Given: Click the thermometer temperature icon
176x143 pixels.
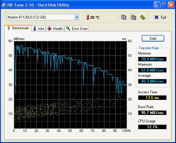Looking at the screenshot, I should click(87, 17).
